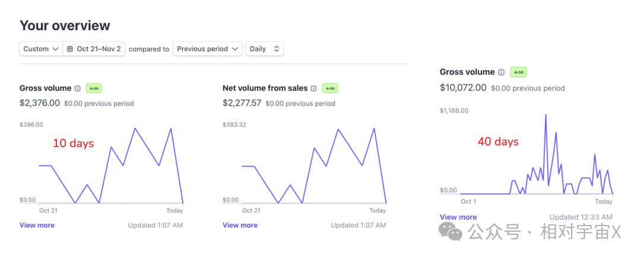Click the tallest peak in 40 days chart
The height and width of the screenshot is (257, 641).
545,116
